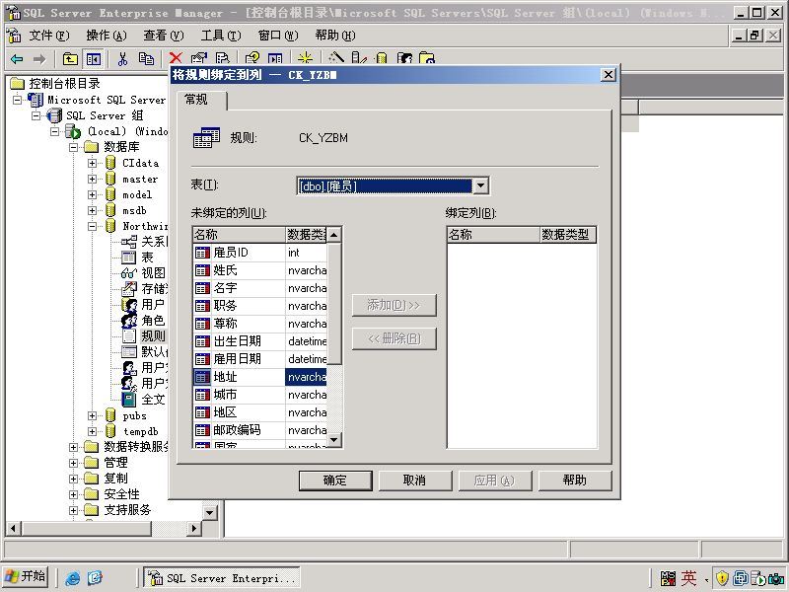789x592 pixels.
Task: Click the 帮助 button in dialog
Action: (575, 481)
